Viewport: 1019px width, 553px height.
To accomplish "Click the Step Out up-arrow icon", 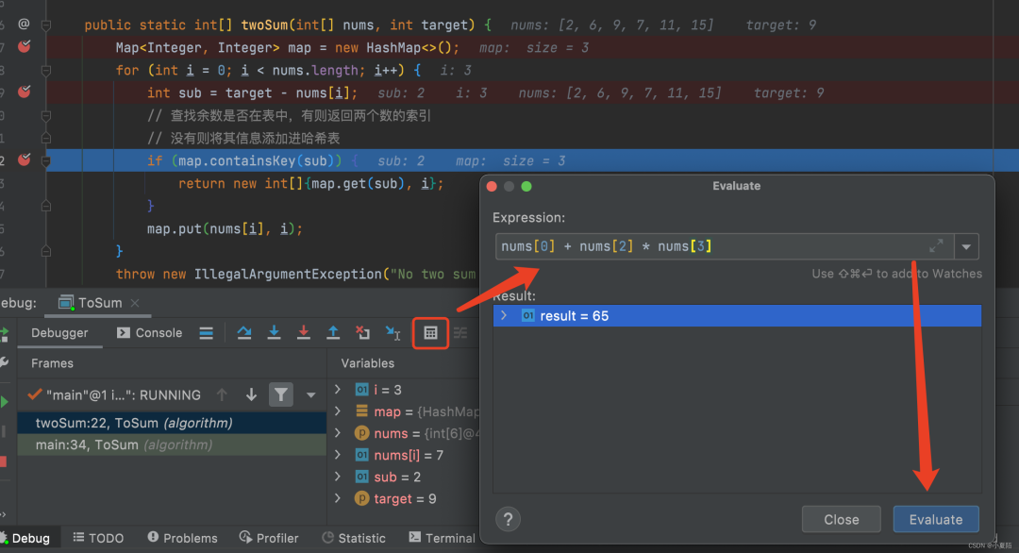I will click(x=333, y=333).
